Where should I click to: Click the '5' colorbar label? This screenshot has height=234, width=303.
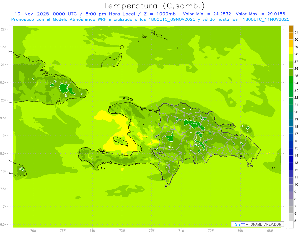pos(295,221)
